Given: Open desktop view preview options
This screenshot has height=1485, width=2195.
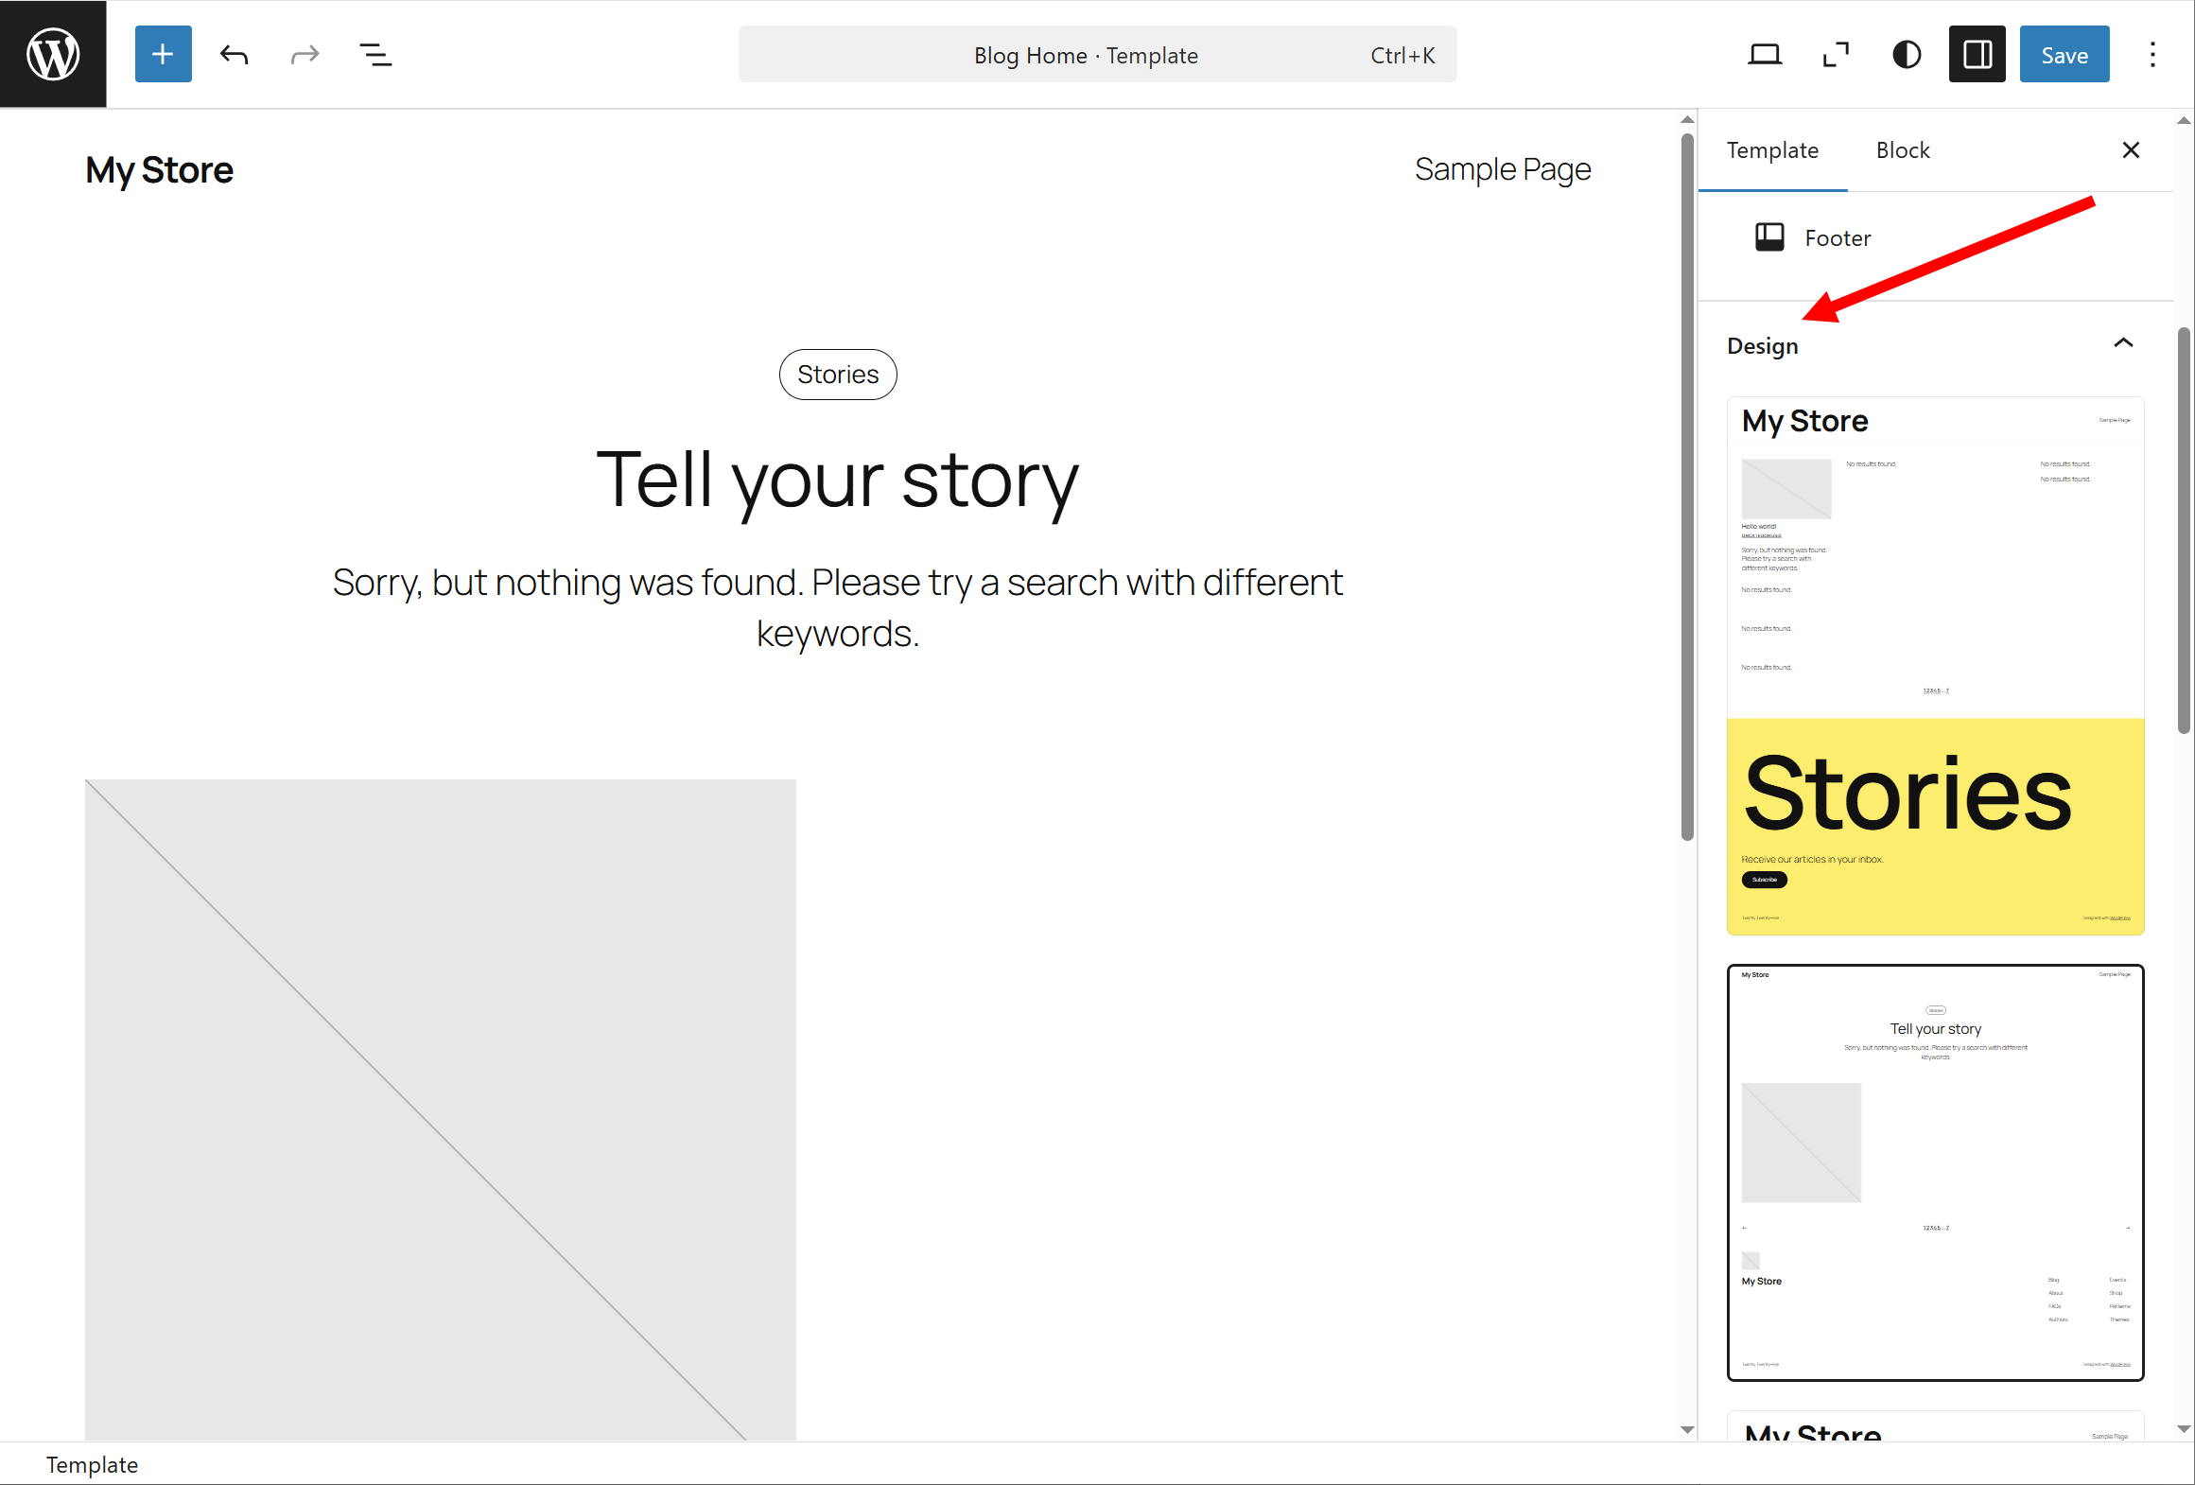Looking at the screenshot, I should [1764, 55].
